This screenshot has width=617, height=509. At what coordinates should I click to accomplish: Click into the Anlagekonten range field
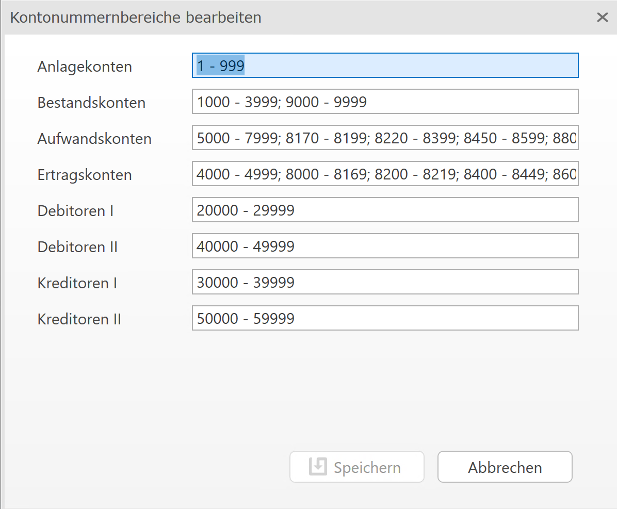pyautogui.click(x=385, y=65)
